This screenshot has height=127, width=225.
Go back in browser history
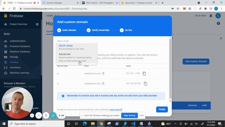[x=4, y=8]
